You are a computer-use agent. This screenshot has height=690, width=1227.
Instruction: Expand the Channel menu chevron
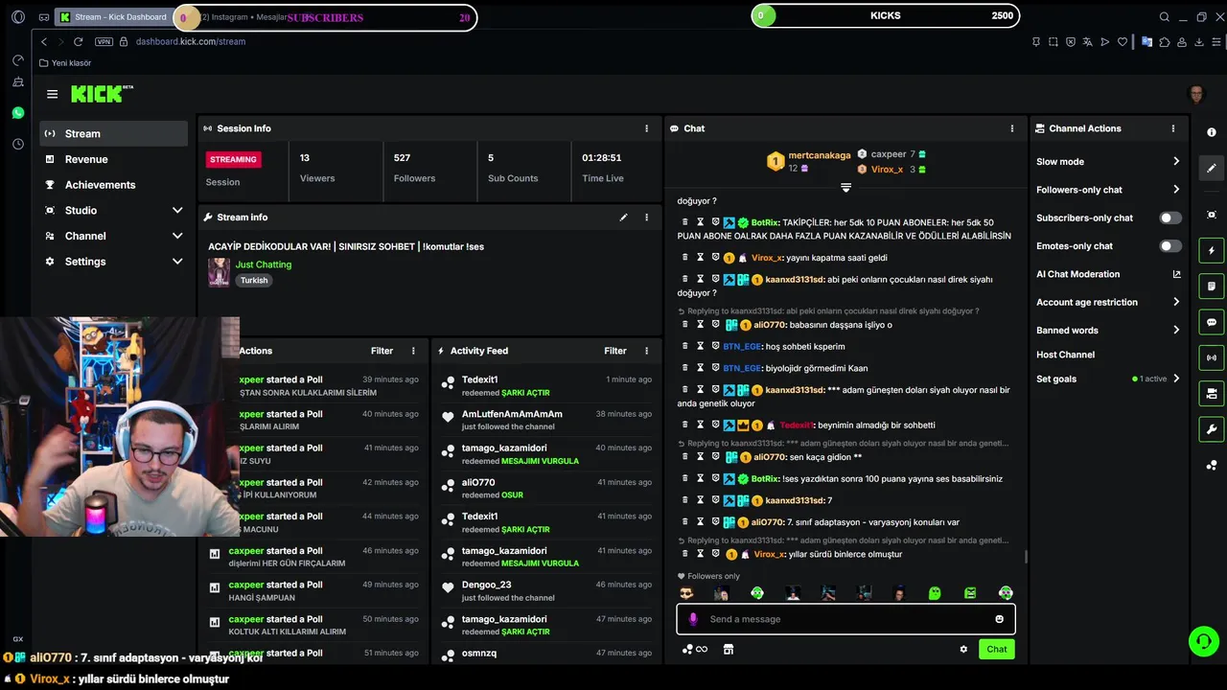point(177,236)
